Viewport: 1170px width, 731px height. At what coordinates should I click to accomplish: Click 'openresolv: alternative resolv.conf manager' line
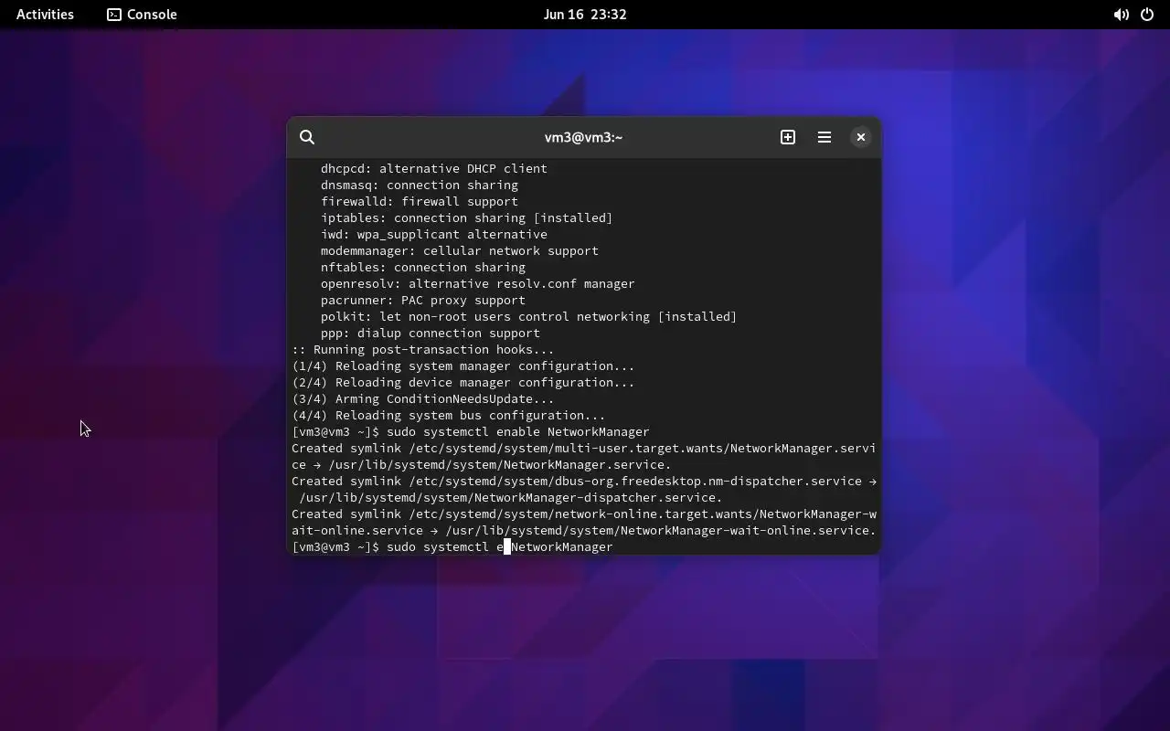coord(477,283)
